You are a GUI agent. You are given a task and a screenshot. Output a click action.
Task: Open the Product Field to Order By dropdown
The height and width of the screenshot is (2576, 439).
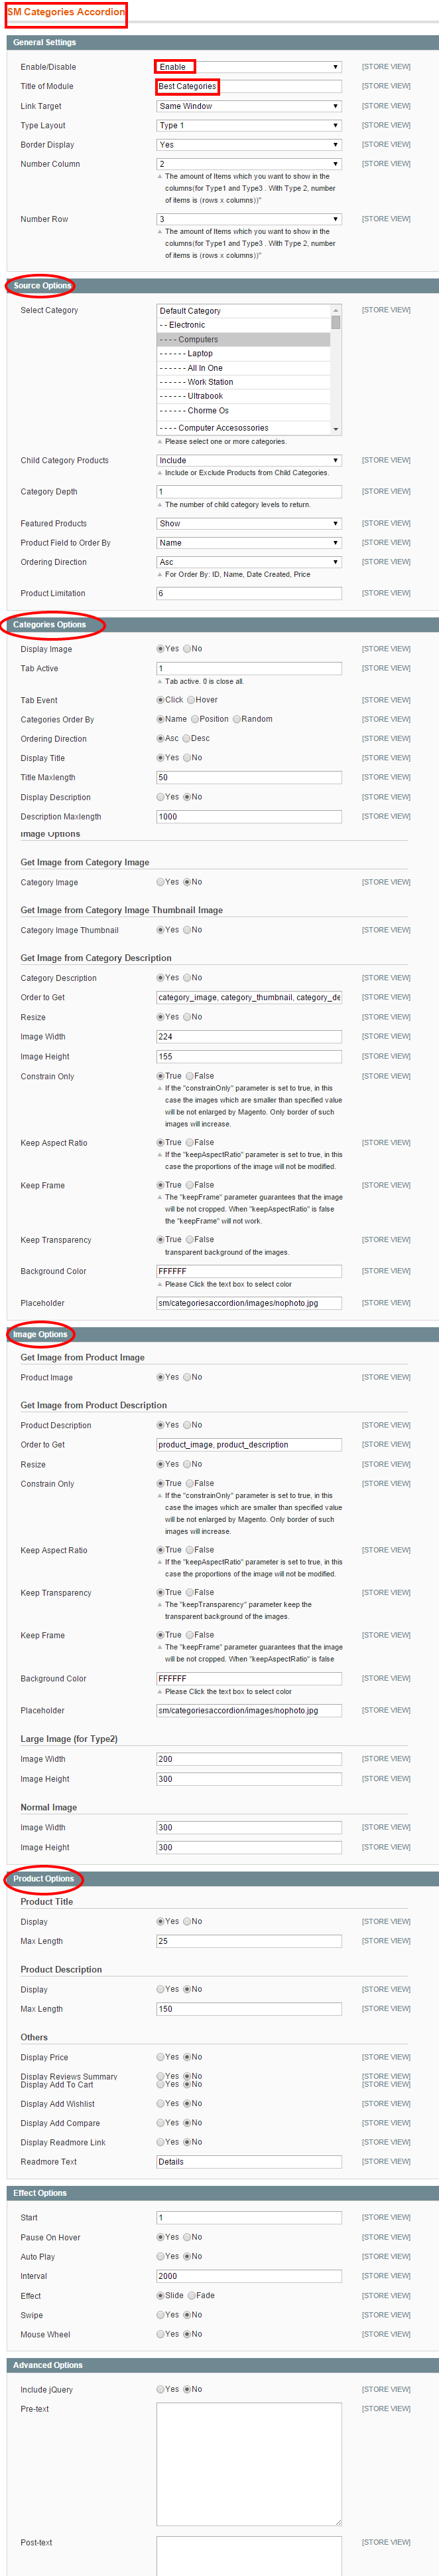(x=249, y=543)
